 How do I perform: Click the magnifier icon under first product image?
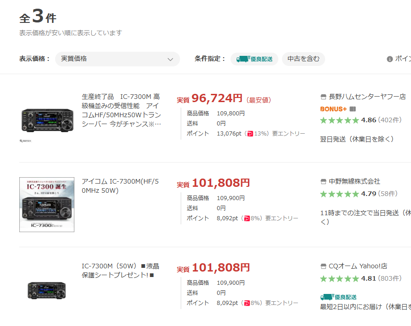(x=21, y=141)
